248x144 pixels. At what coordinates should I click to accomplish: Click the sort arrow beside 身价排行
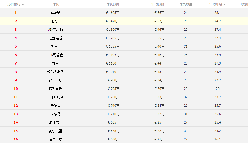pos(23,5)
